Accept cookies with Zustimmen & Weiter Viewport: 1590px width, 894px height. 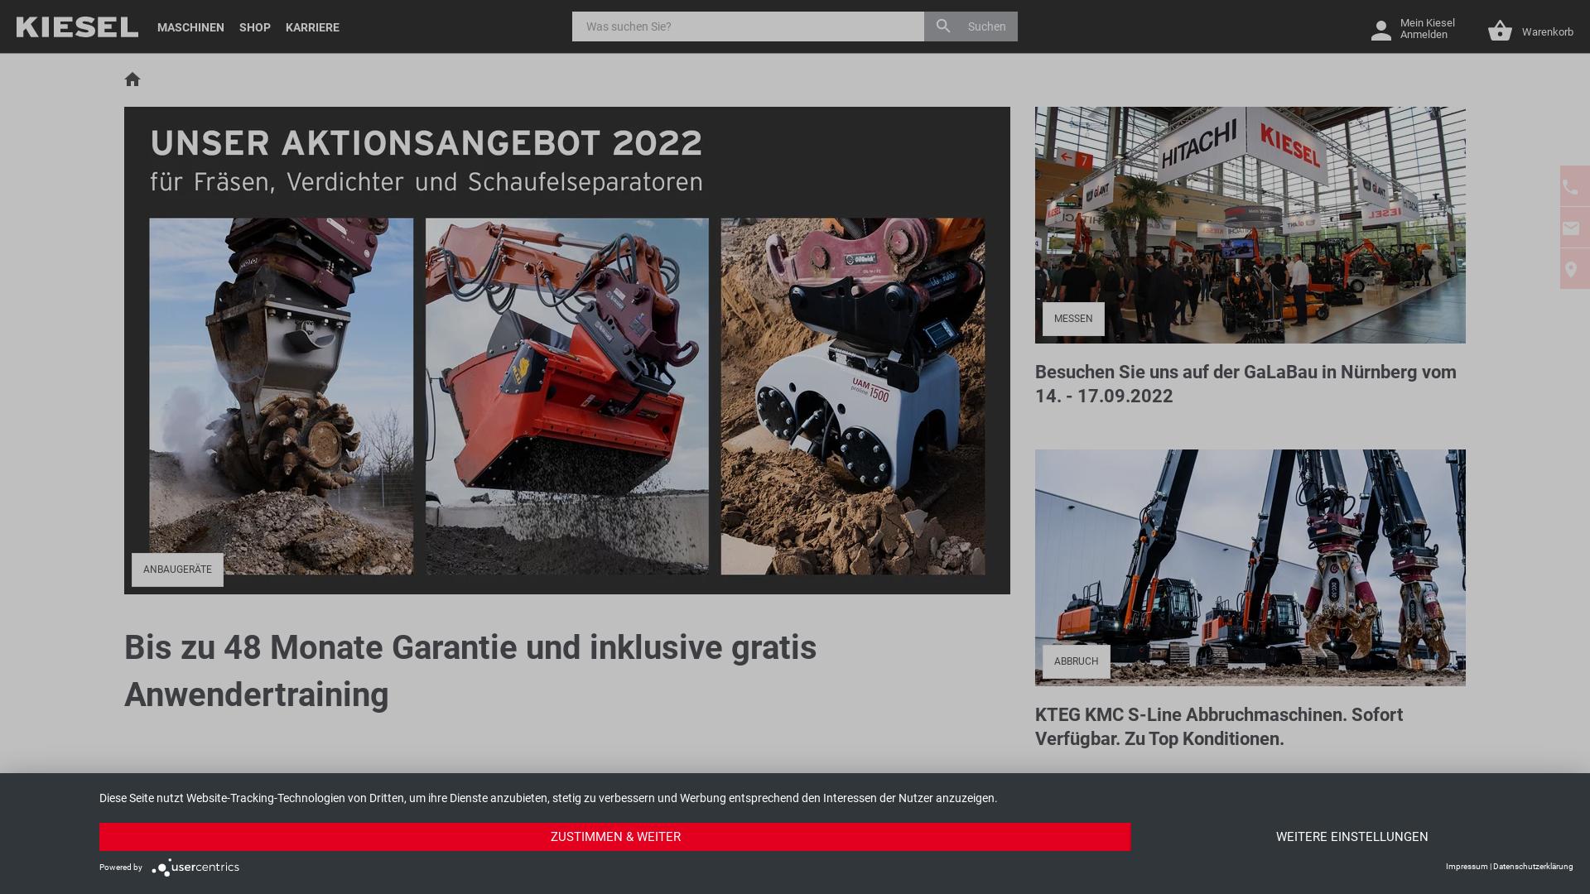coord(615,837)
